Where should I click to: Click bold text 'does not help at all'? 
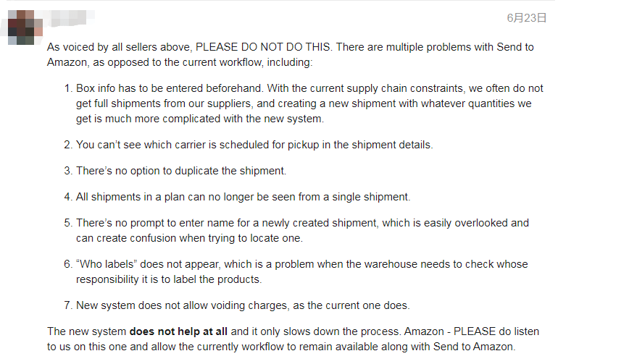pos(178,331)
